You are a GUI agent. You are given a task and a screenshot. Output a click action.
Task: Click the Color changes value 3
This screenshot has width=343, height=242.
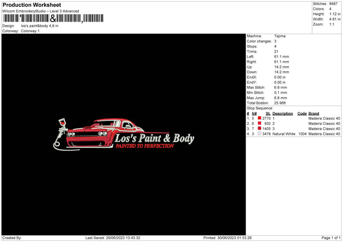275,41
